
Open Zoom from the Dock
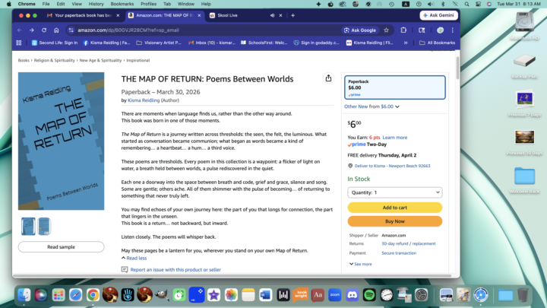click(334, 295)
